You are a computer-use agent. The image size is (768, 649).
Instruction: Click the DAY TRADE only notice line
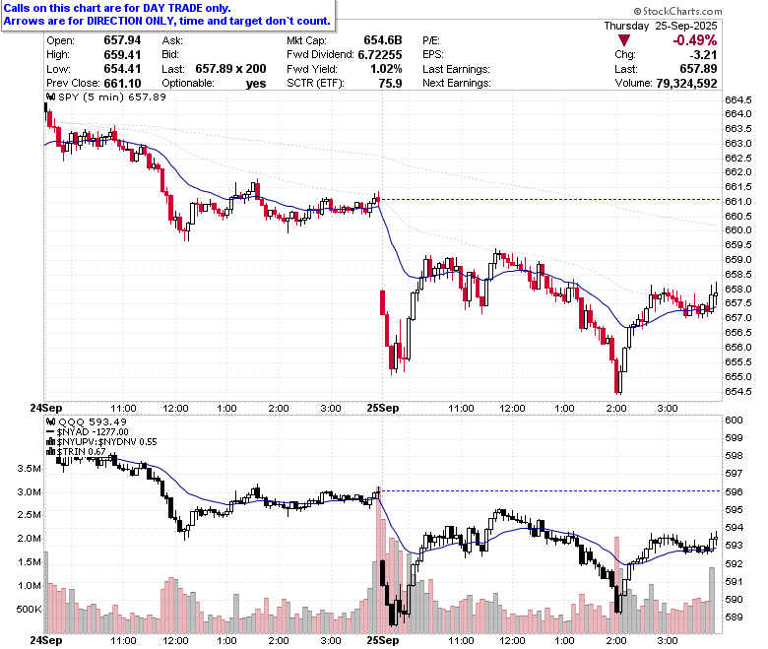tap(117, 8)
